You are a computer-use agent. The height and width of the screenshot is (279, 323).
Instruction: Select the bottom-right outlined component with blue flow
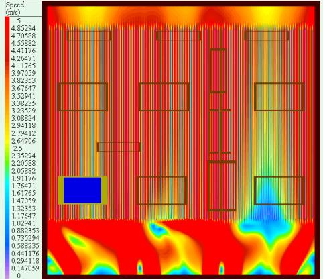[279, 190]
